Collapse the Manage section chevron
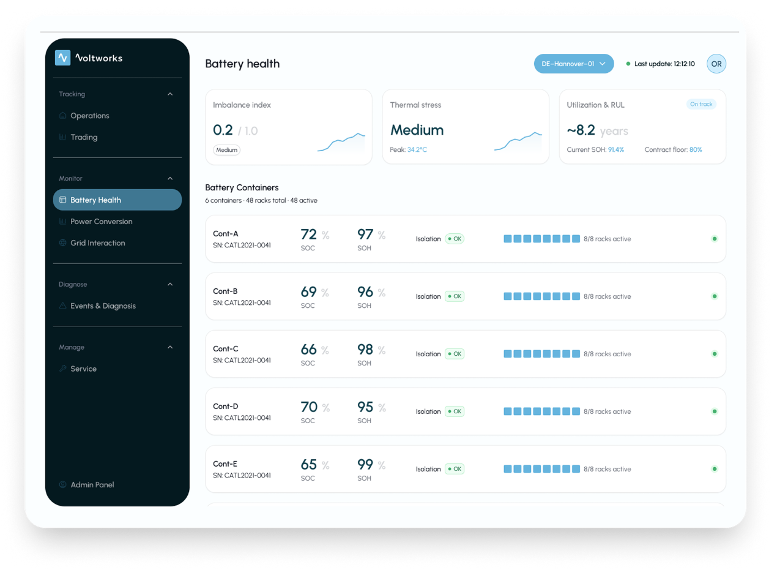Screen dimensions: 777x570 pos(170,347)
